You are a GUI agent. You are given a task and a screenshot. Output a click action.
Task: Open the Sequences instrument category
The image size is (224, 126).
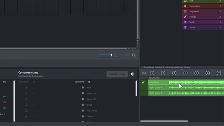[203, 12]
